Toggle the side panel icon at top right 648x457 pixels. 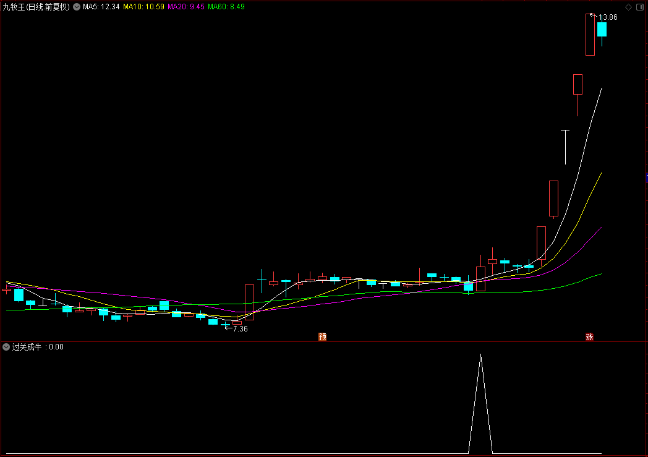pyautogui.click(x=640, y=7)
